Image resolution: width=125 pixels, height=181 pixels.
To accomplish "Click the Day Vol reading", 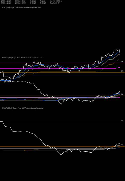I will [55, 3].
